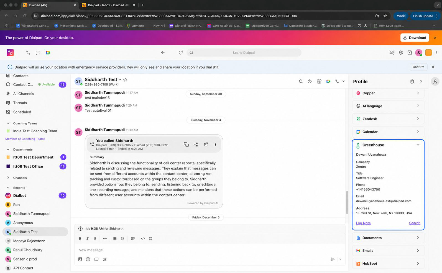Screen dimensions: 442x273
Task: Underline text in the message editor
Action: [95, 238]
